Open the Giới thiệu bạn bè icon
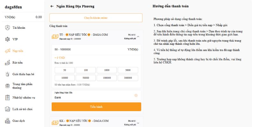Viewport: 255px width, 127px height. (x=7, y=74)
